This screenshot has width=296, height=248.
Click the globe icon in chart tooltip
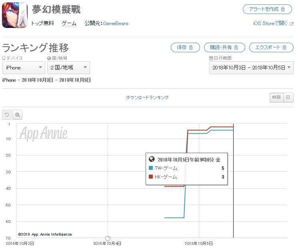(x=152, y=159)
